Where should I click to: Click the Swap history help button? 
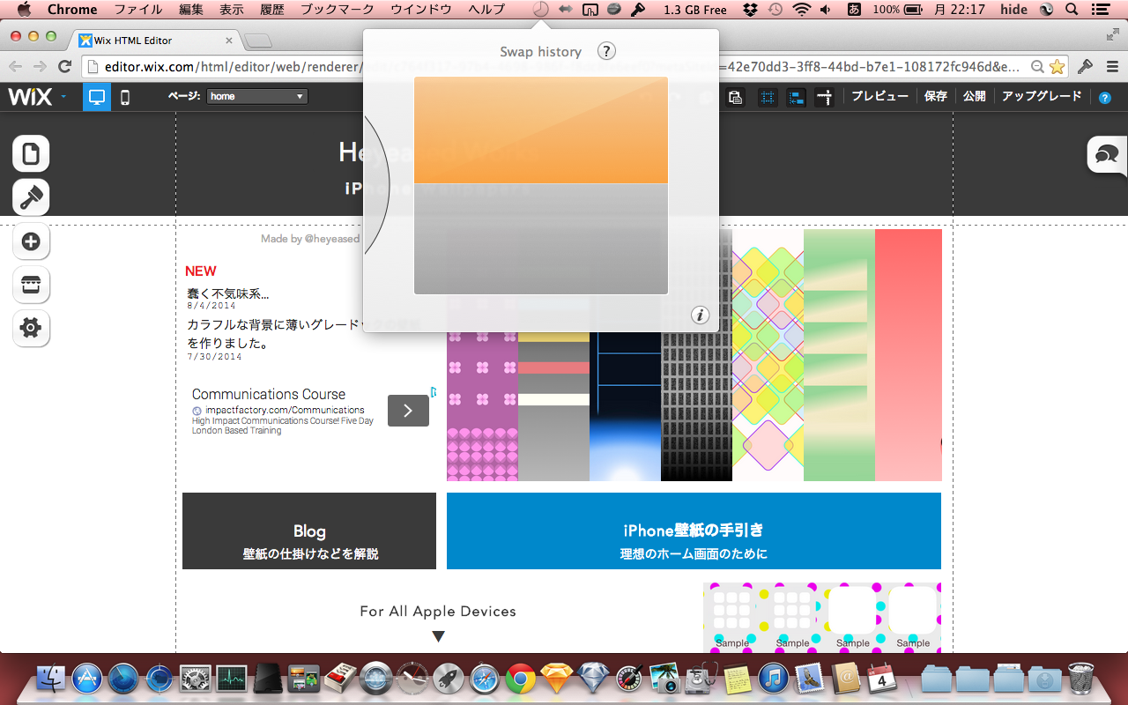(x=606, y=51)
